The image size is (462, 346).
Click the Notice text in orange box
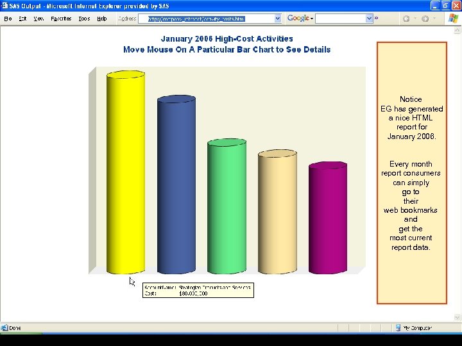tap(411, 99)
